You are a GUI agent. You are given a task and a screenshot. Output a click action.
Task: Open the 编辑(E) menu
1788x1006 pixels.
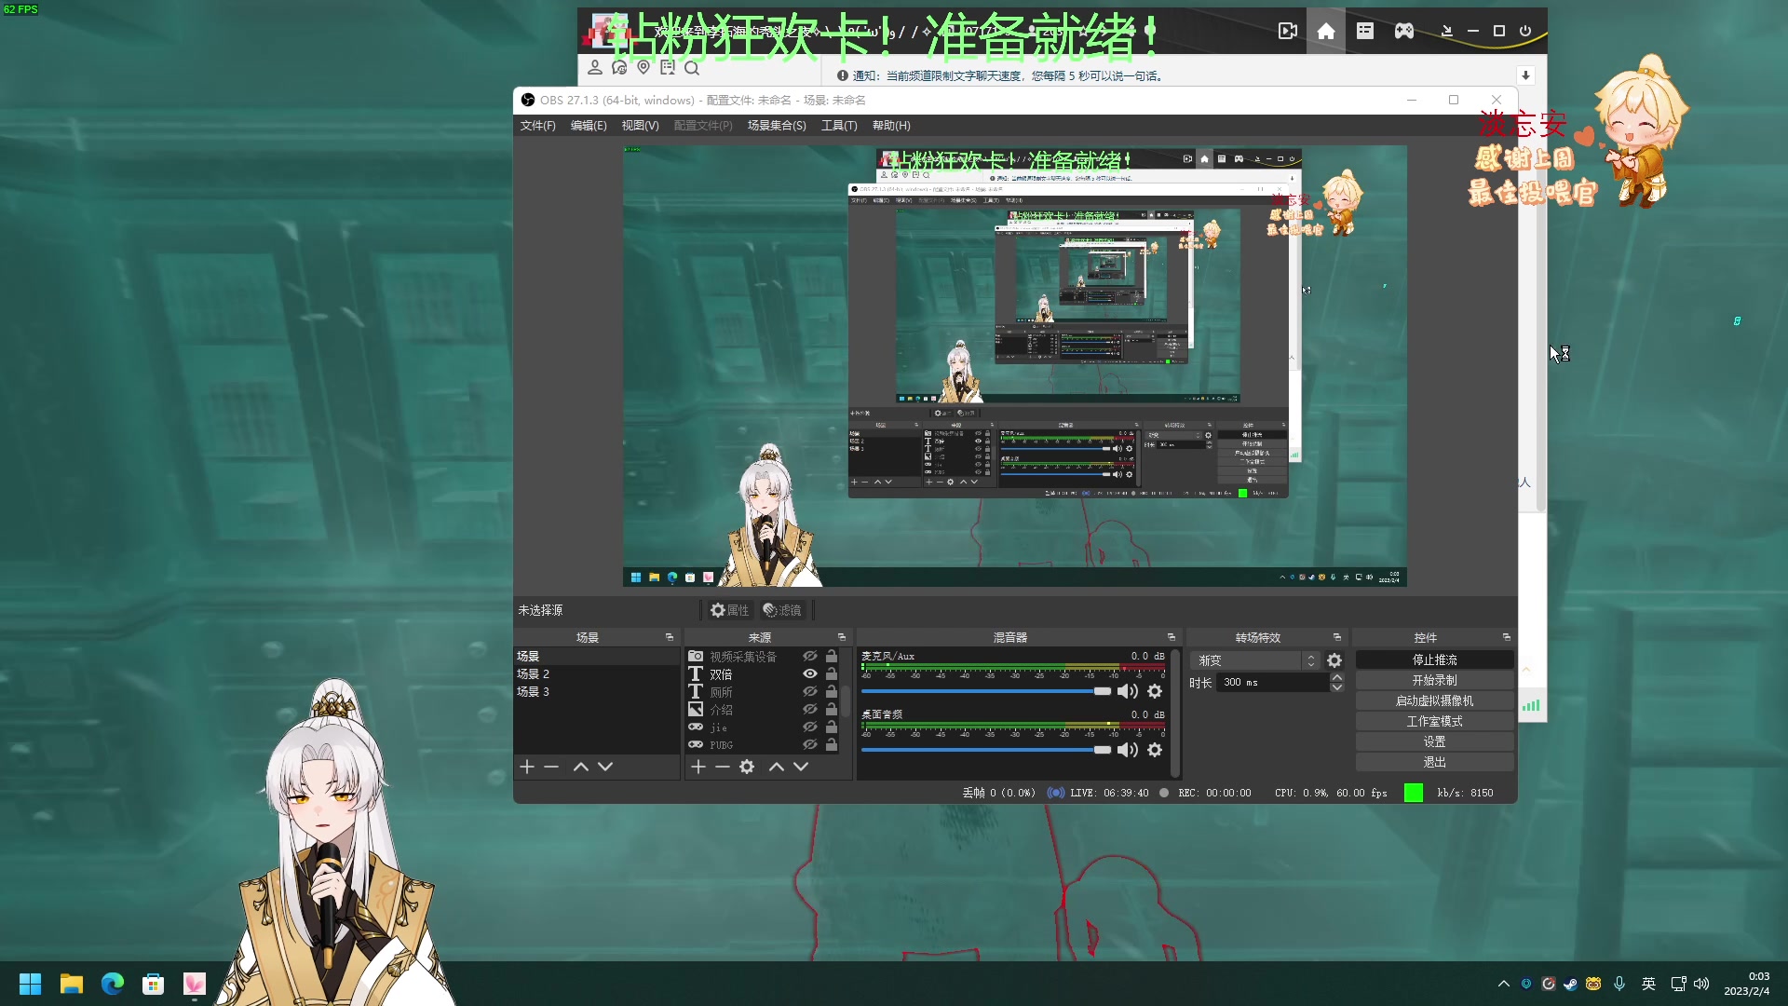coord(589,126)
